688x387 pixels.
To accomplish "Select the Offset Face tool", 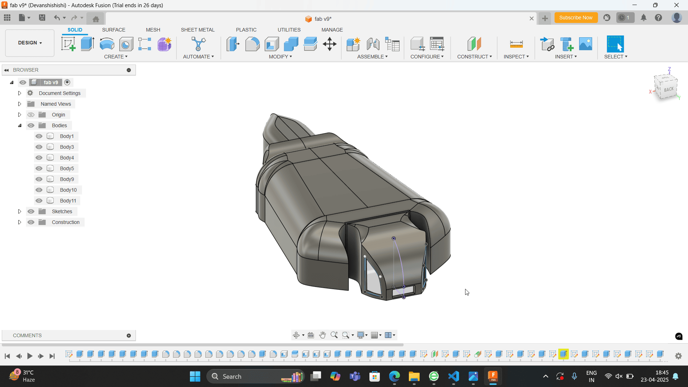I will click(310, 44).
